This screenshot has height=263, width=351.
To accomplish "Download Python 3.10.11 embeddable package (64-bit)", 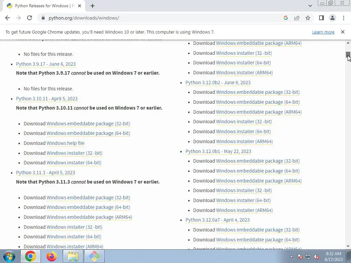I will (88, 133).
